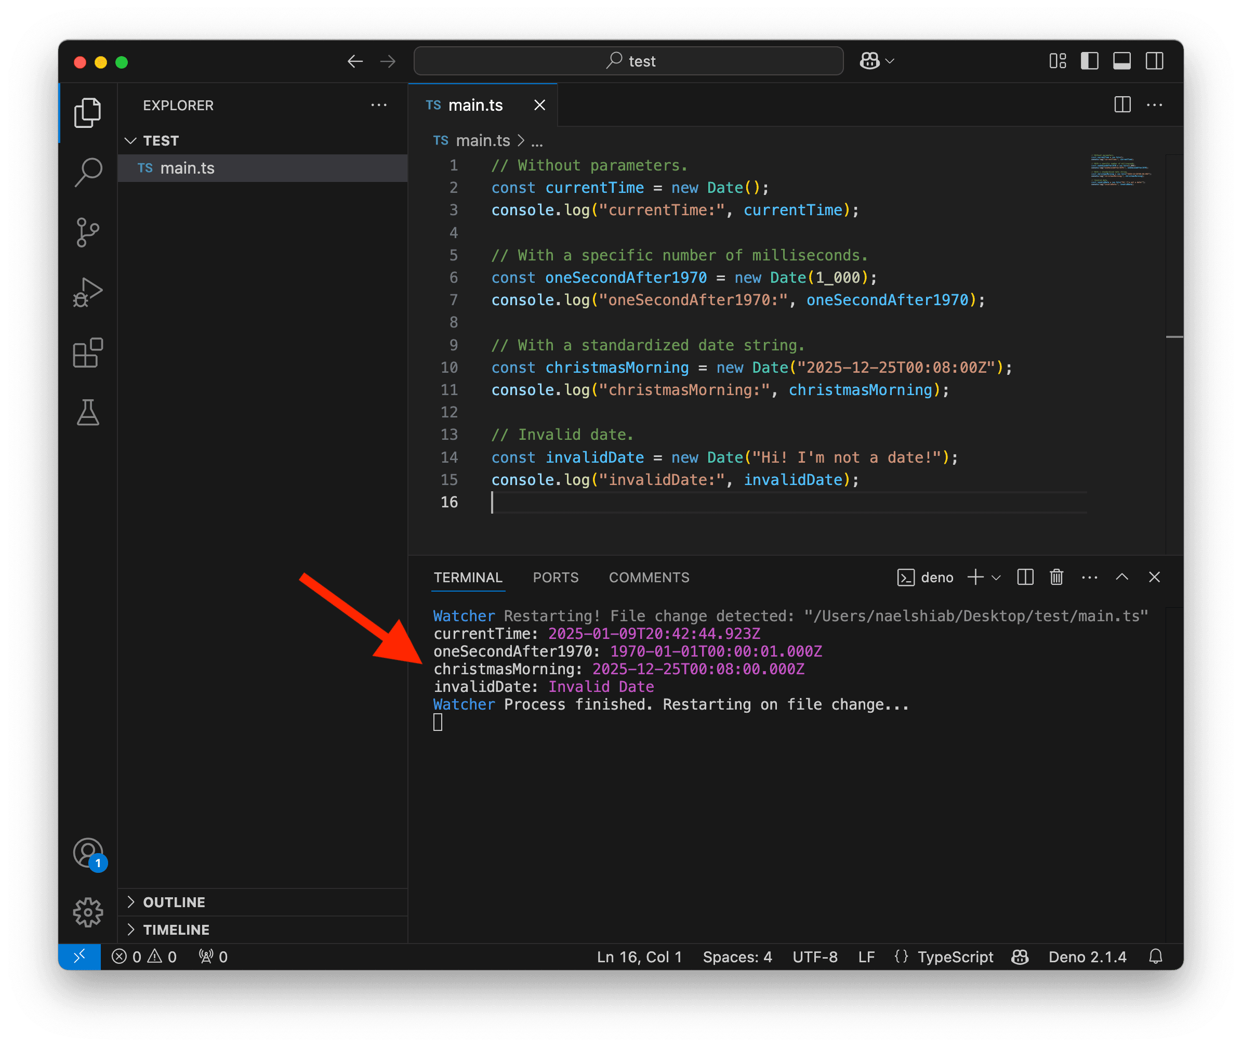
Task: Open the Extensions view
Action: point(88,353)
